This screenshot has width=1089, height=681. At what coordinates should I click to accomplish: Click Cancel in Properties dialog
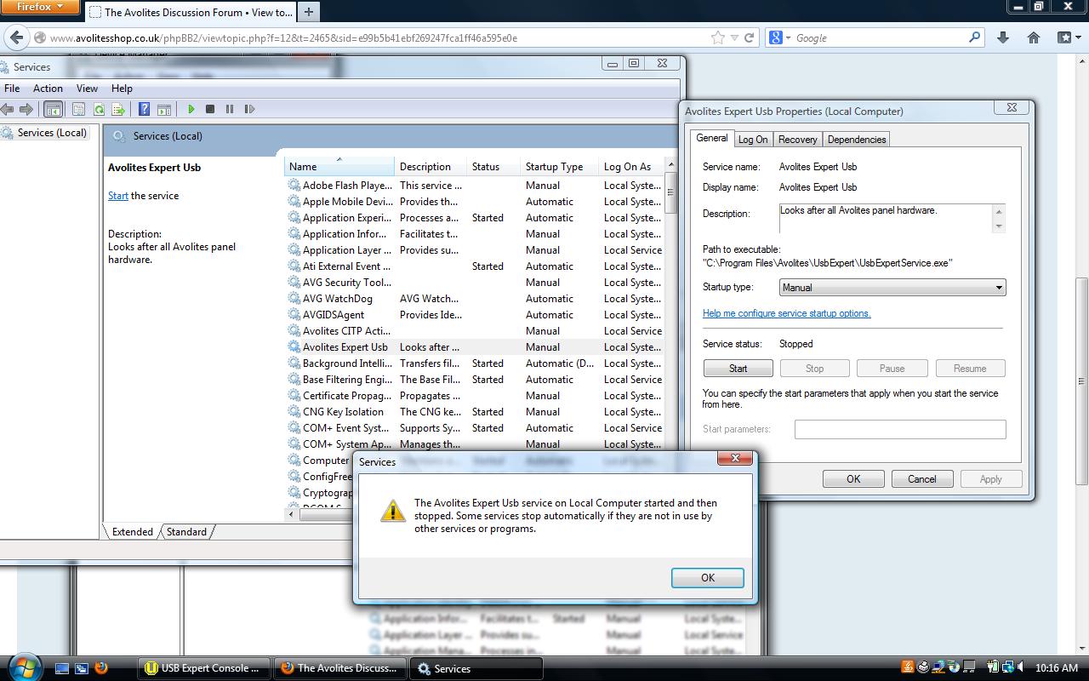point(922,479)
